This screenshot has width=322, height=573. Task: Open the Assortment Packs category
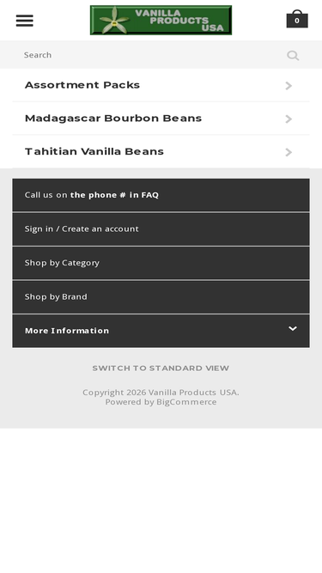click(161, 85)
